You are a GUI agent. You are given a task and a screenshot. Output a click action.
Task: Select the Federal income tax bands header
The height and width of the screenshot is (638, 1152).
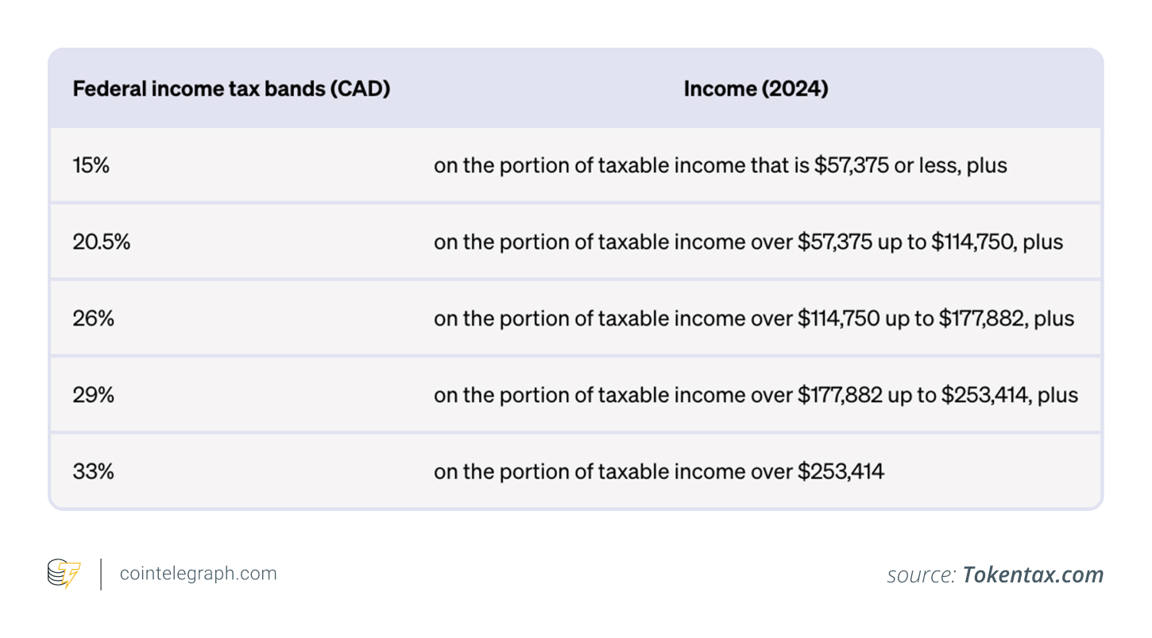pyautogui.click(x=231, y=88)
